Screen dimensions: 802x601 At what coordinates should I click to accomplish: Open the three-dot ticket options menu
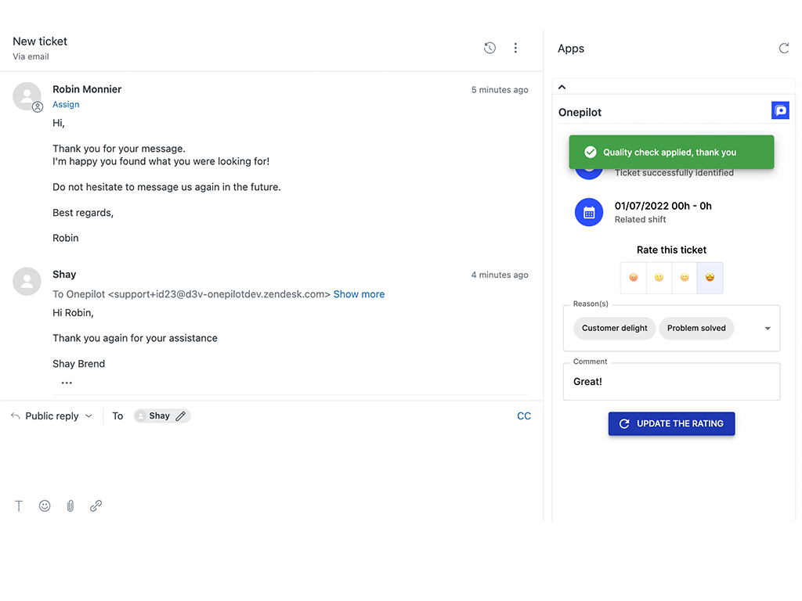coord(515,48)
